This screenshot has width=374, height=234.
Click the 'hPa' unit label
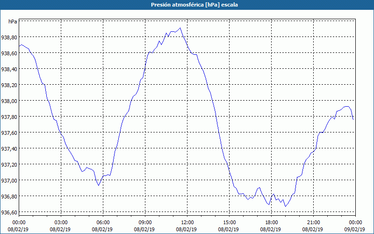tap(13, 22)
